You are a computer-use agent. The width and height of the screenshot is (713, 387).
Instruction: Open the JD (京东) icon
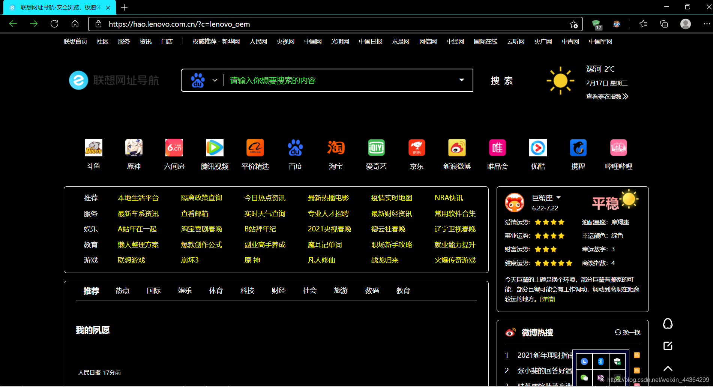[417, 147]
